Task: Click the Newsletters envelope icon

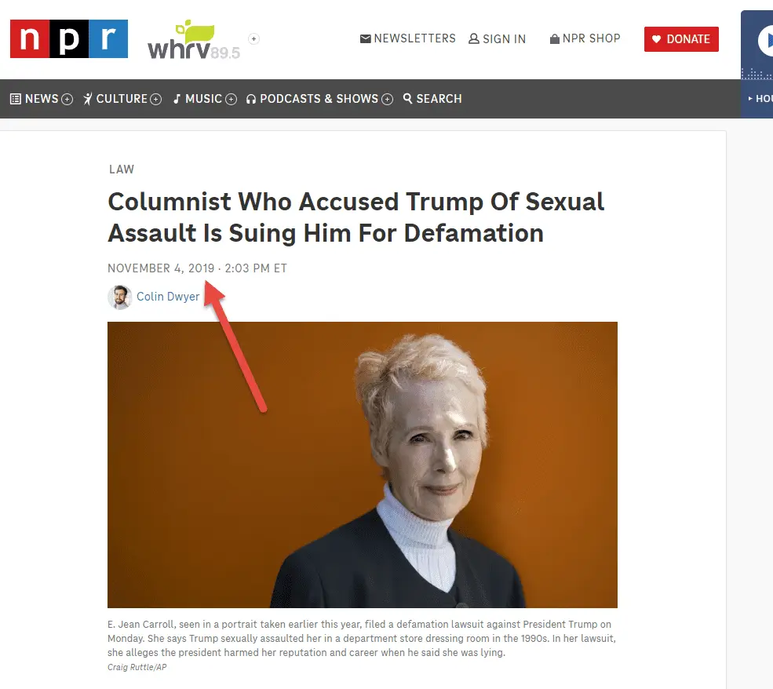Action: click(365, 38)
